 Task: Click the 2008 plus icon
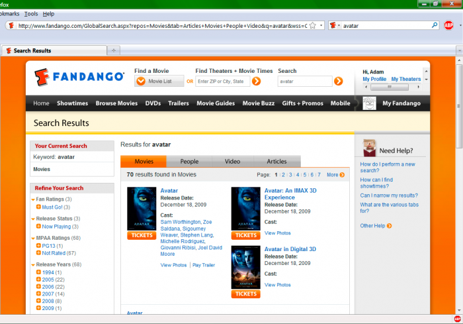(38, 301)
